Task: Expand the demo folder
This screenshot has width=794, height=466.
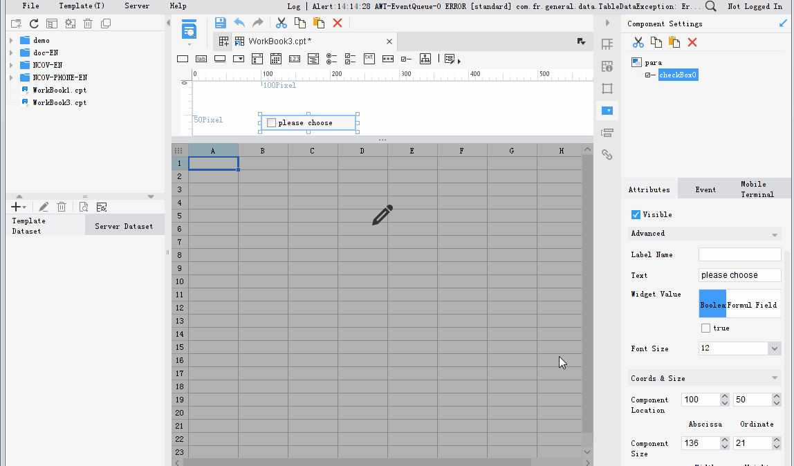Action: tap(10, 40)
